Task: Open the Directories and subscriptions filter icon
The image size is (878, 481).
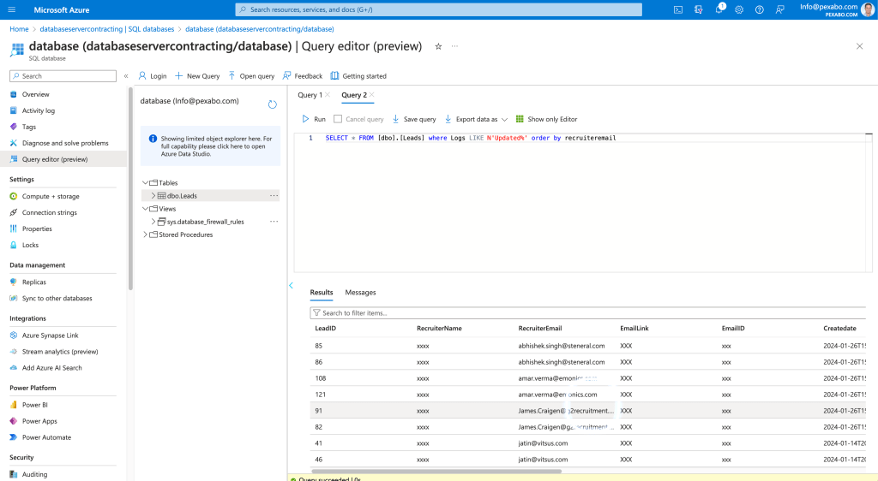Action: (698, 9)
